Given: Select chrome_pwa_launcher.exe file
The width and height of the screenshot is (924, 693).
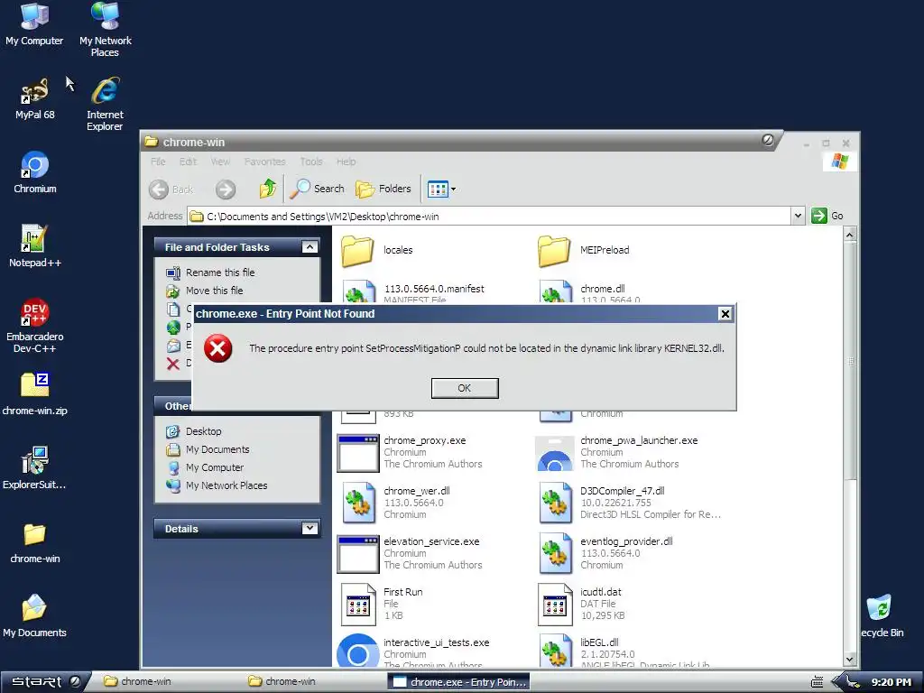Looking at the screenshot, I should [617, 453].
